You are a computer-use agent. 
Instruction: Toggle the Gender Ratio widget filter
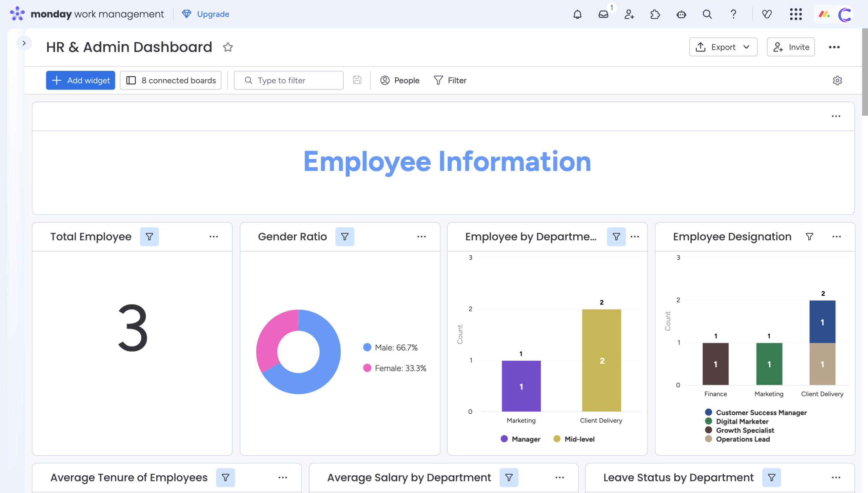[x=344, y=237]
